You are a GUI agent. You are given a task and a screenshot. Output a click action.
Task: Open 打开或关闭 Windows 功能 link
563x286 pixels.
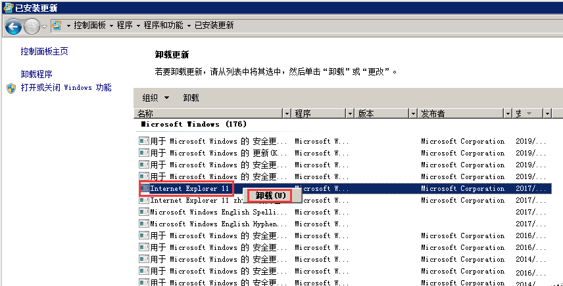(x=66, y=88)
